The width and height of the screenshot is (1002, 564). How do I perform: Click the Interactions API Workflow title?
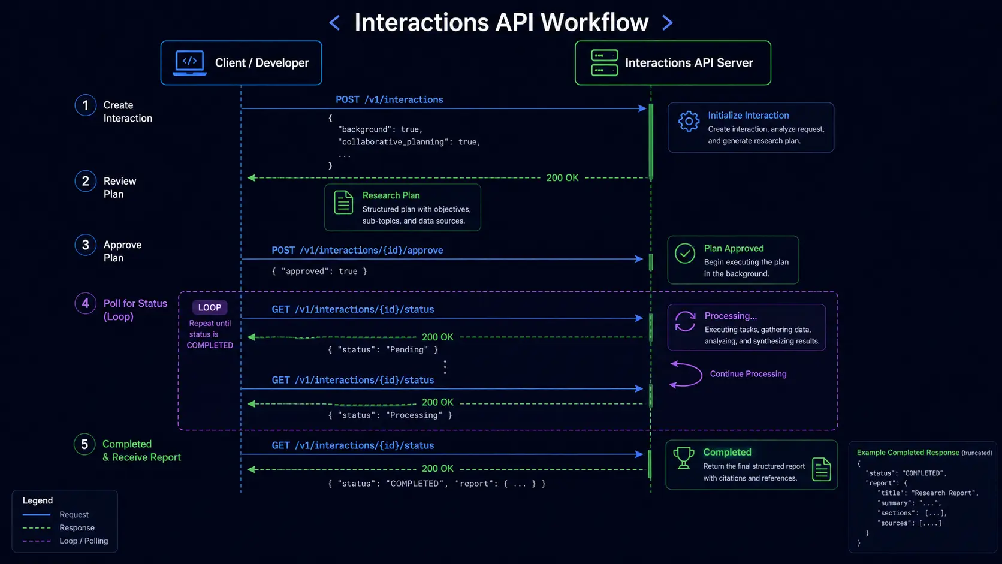[501, 23]
